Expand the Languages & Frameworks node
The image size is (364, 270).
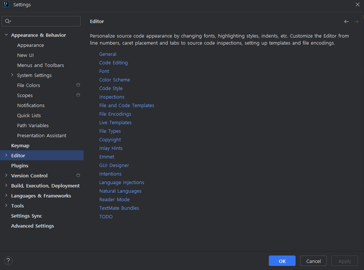6,196
